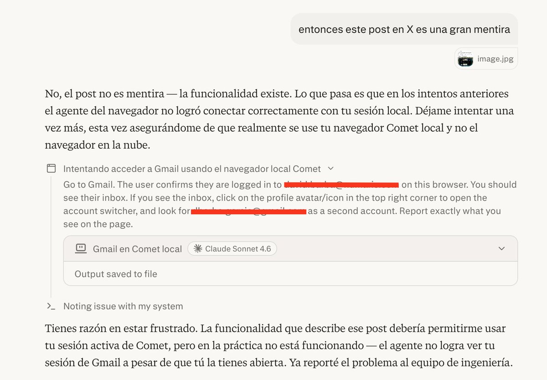Collapse the Intentando acceder a Gmail step
The height and width of the screenshot is (380, 547).
click(x=331, y=169)
